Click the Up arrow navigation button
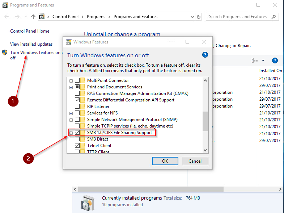This screenshot has width=284, height=213. coord(33,17)
